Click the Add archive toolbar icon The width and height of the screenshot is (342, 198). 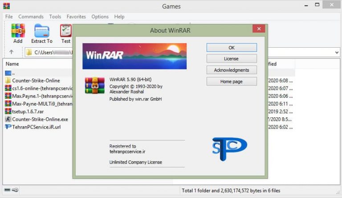18,31
